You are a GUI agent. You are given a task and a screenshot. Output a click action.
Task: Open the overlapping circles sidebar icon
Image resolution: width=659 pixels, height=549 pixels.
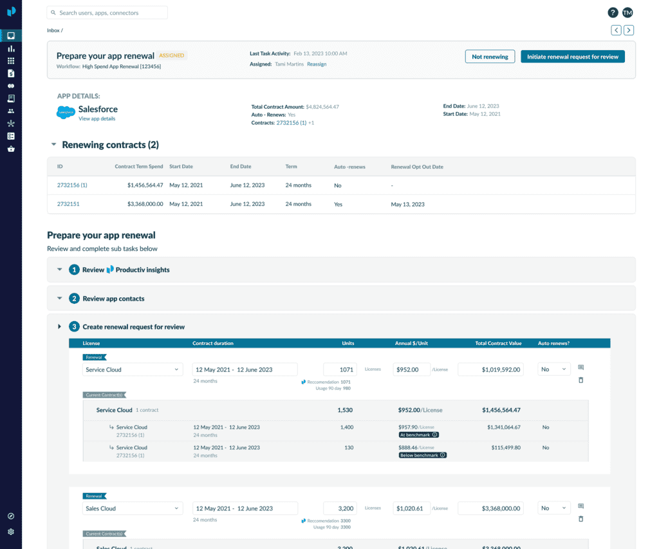[x=11, y=86]
